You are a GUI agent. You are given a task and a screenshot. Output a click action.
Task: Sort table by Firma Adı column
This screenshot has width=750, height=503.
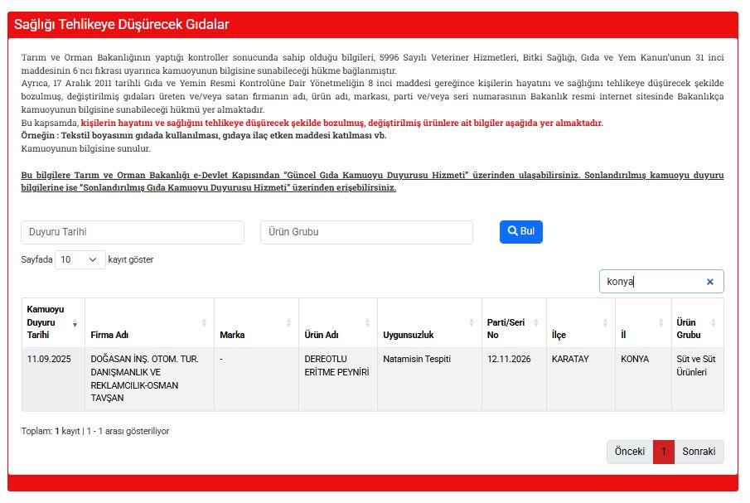pyautogui.click(x=148, y=335)
